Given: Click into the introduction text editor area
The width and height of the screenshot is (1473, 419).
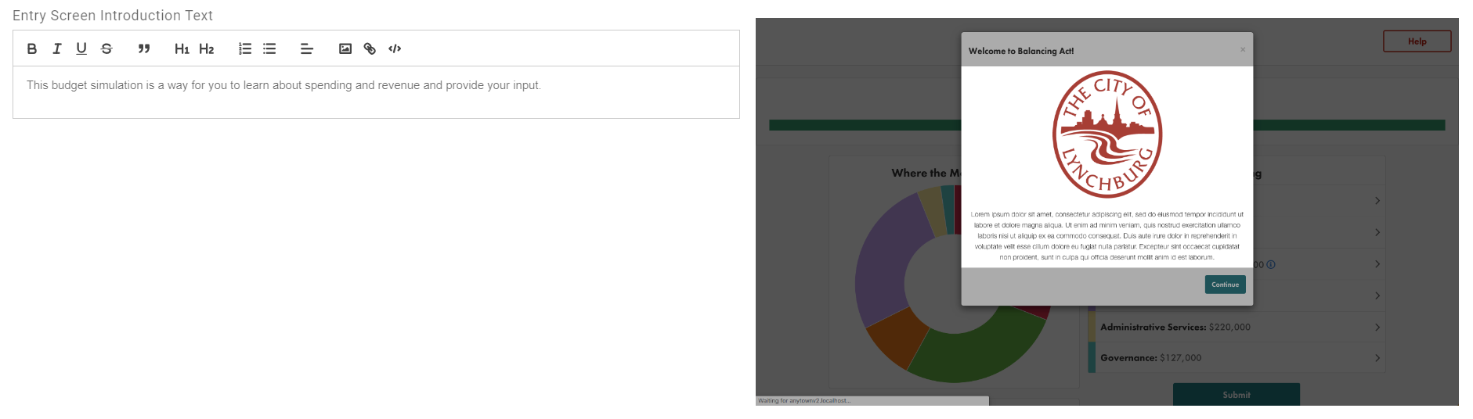Looking at the screenshot, I should point(376,92).
